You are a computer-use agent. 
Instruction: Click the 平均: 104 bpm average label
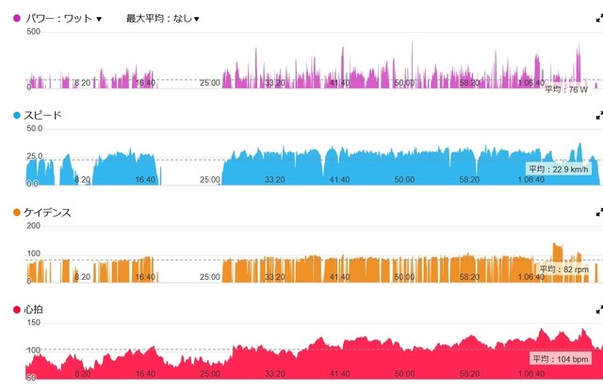562,359
